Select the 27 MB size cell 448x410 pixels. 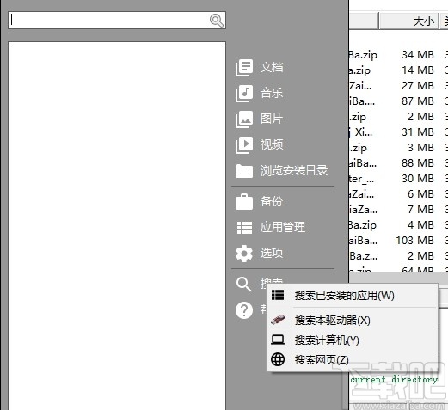(418, 86)
